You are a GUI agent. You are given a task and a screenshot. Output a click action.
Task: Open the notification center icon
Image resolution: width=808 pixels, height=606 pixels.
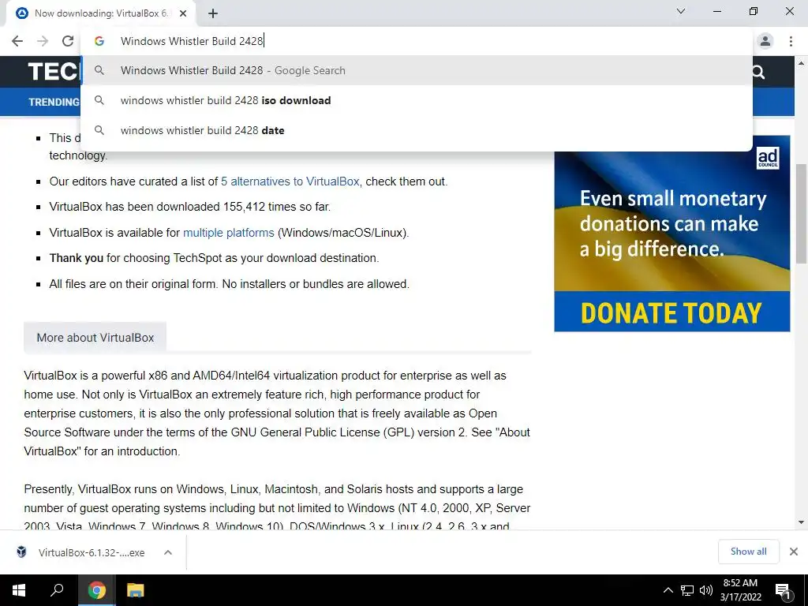click(x=783, y=590)
